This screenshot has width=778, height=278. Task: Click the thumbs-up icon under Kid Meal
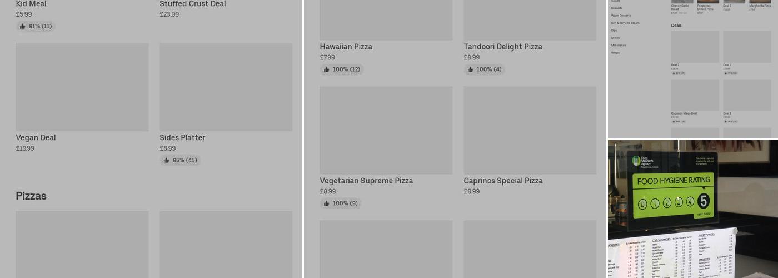[x=23, y=26]
